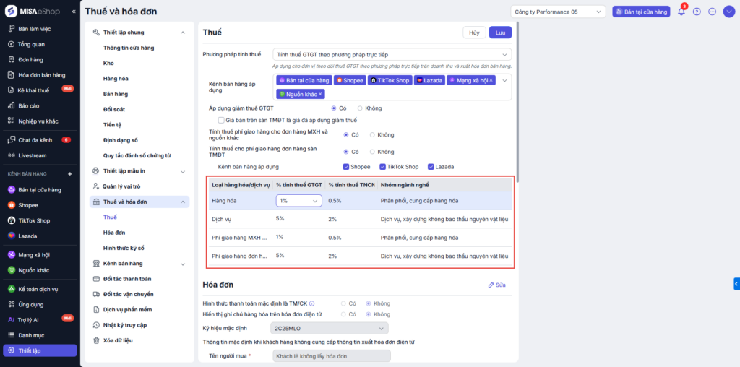
Task: Open company selector Công ty Performance 05
Action: pyautogui.click(x=558, y=12)
